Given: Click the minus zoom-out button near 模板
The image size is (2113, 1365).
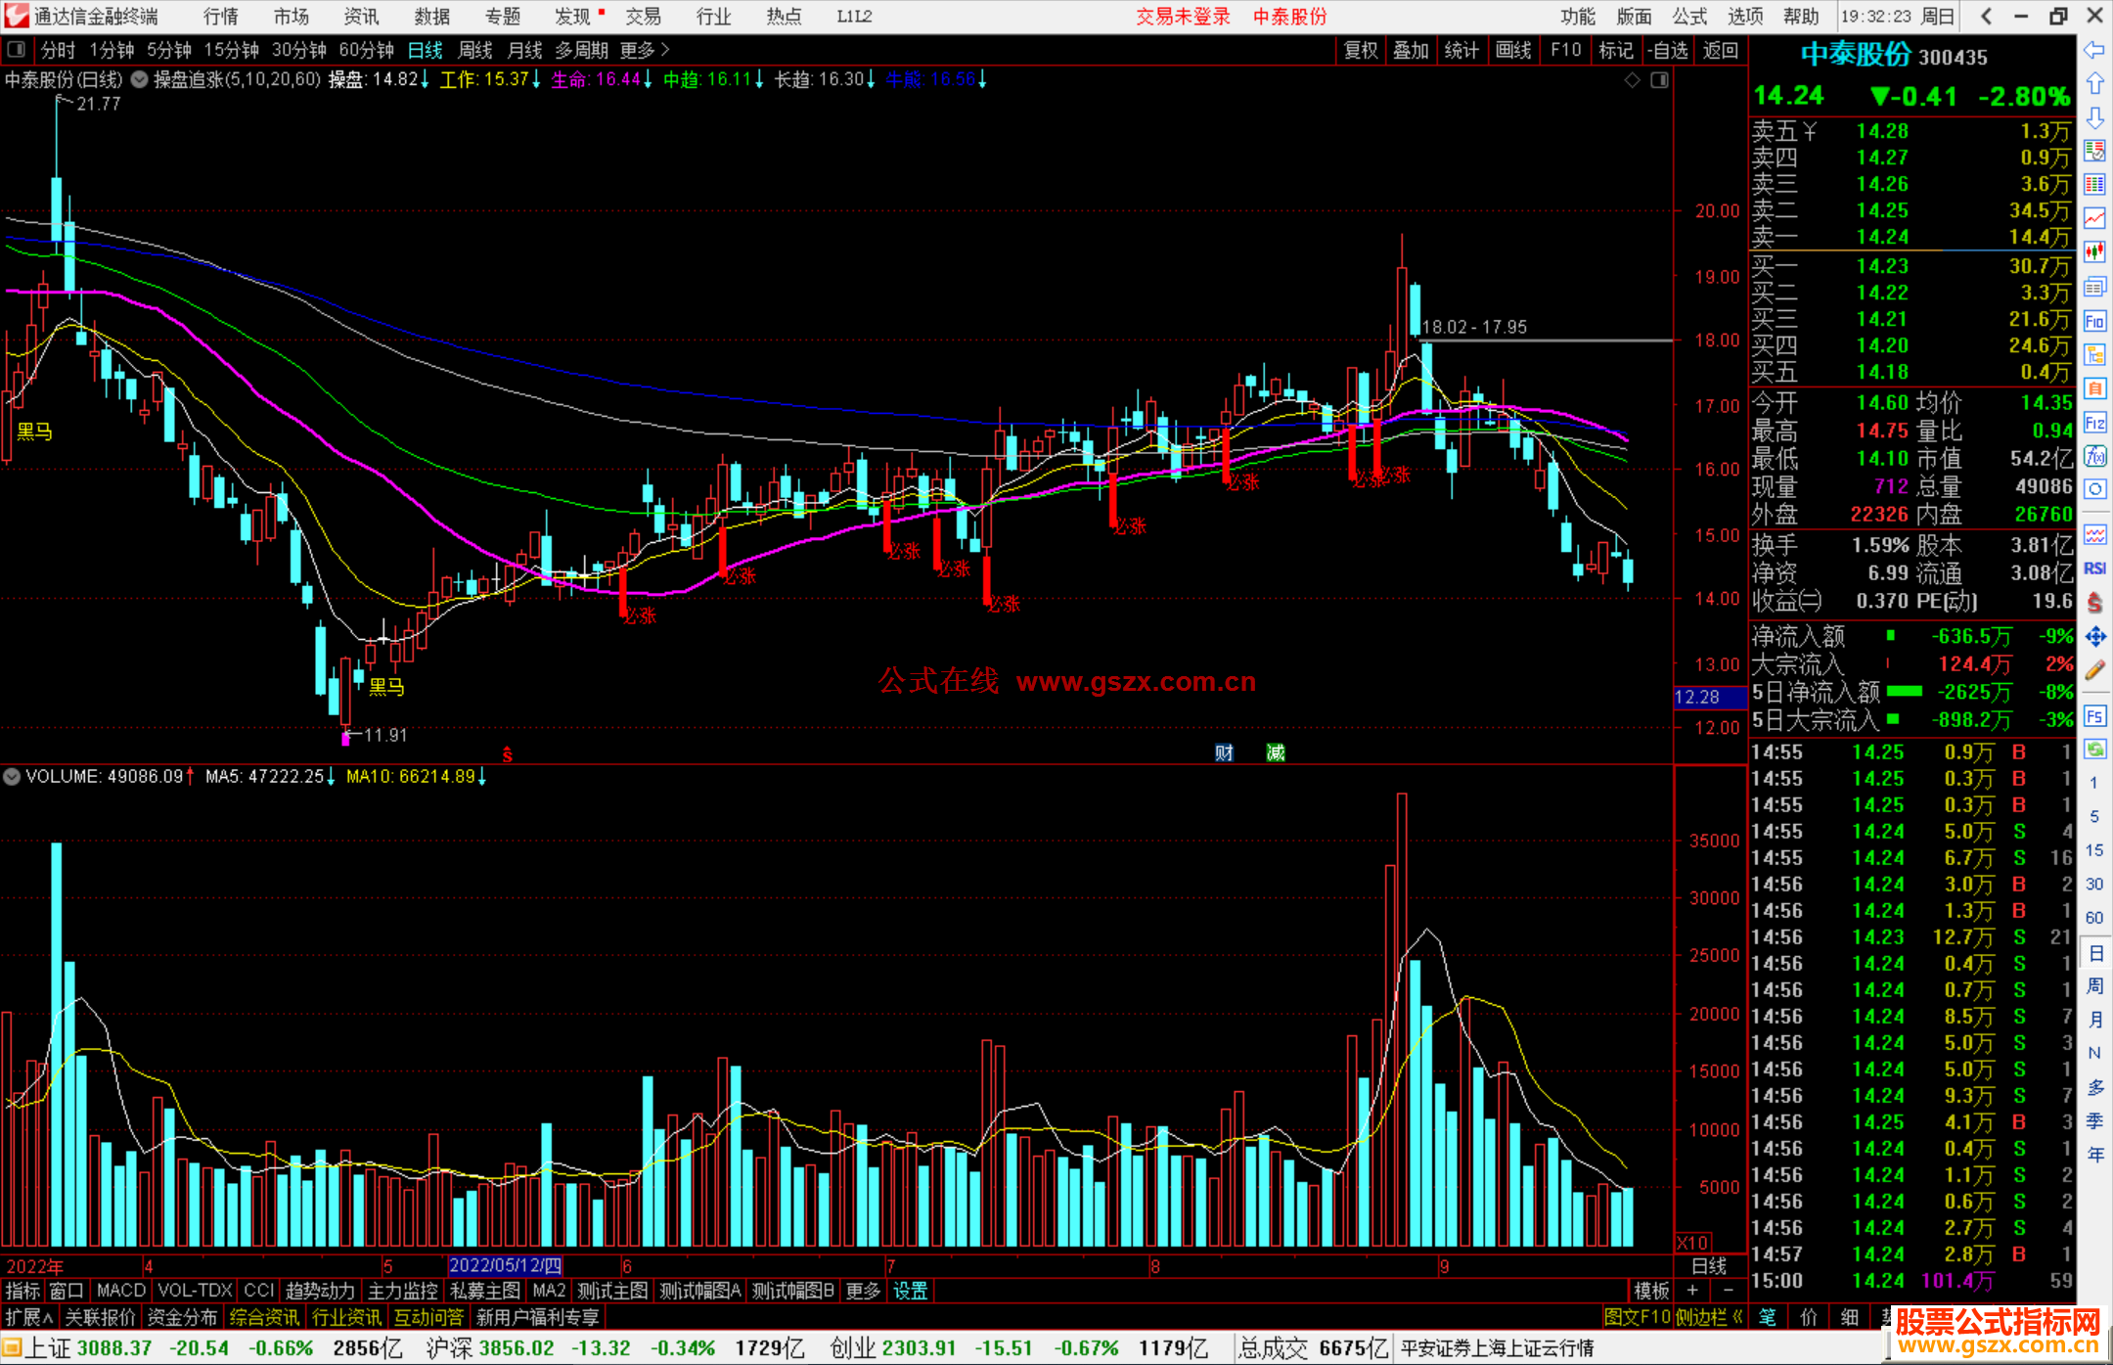Looking at the screenshot, I should point(1728,1291).
